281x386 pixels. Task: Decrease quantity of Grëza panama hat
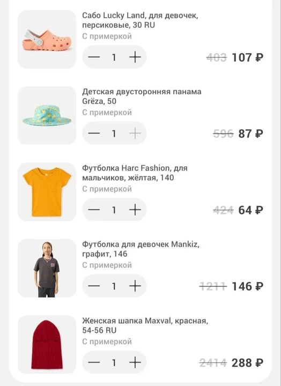click(x=94, y=133)
